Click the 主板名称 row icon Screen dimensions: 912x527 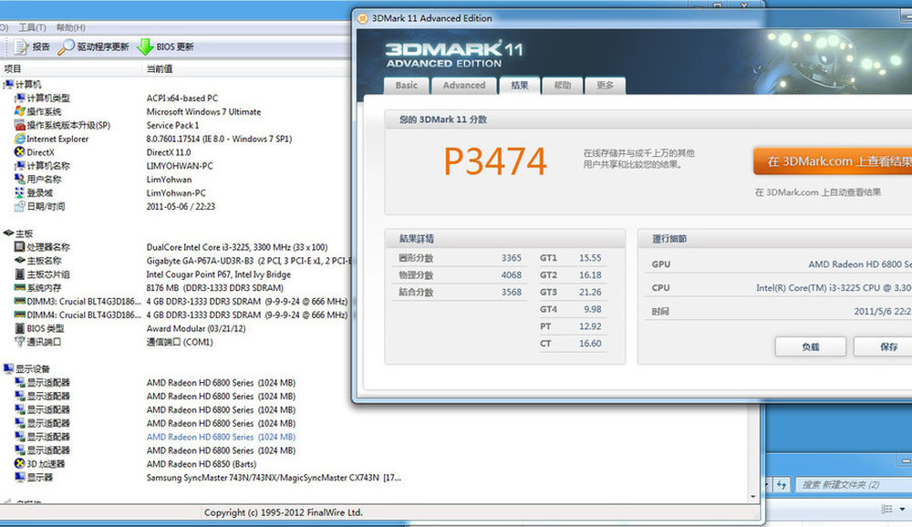tap(20, 261)
